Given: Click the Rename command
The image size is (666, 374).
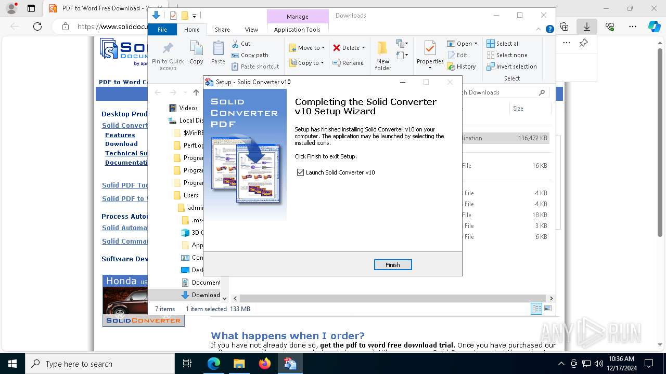Looking at the screenshot, I should tap(348, 63).
